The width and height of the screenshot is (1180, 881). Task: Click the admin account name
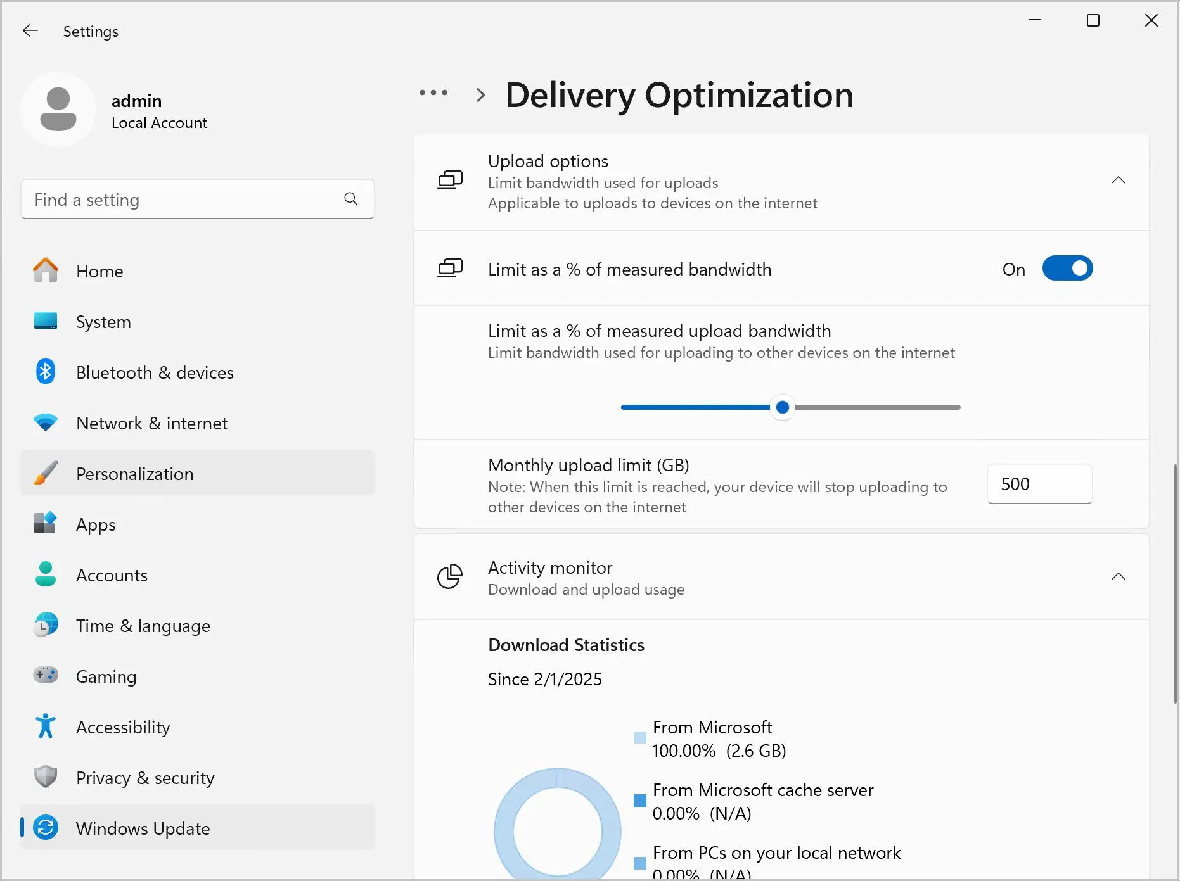[x=136, y=101]
